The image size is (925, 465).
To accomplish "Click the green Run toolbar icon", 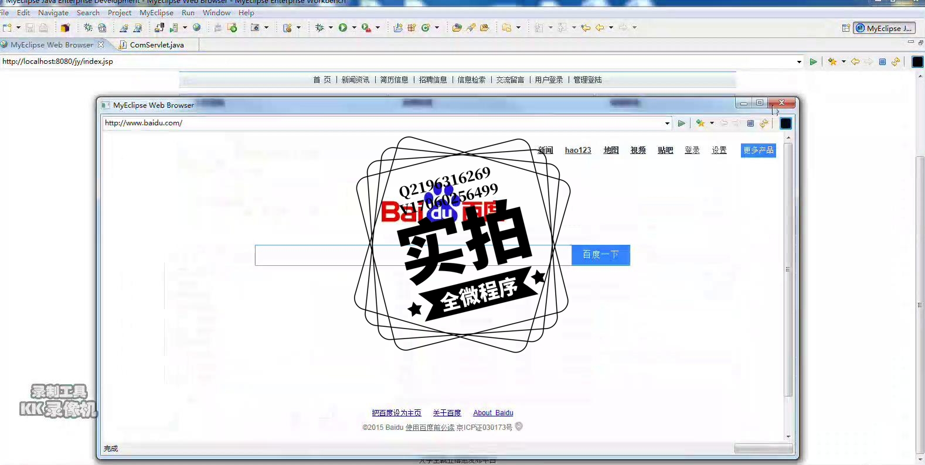I will pyautogui.click(x=343, y=28).
